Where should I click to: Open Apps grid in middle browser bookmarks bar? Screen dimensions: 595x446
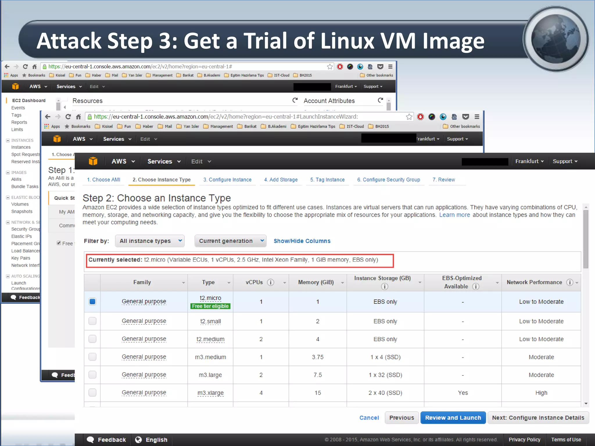[x=46, y=126]
